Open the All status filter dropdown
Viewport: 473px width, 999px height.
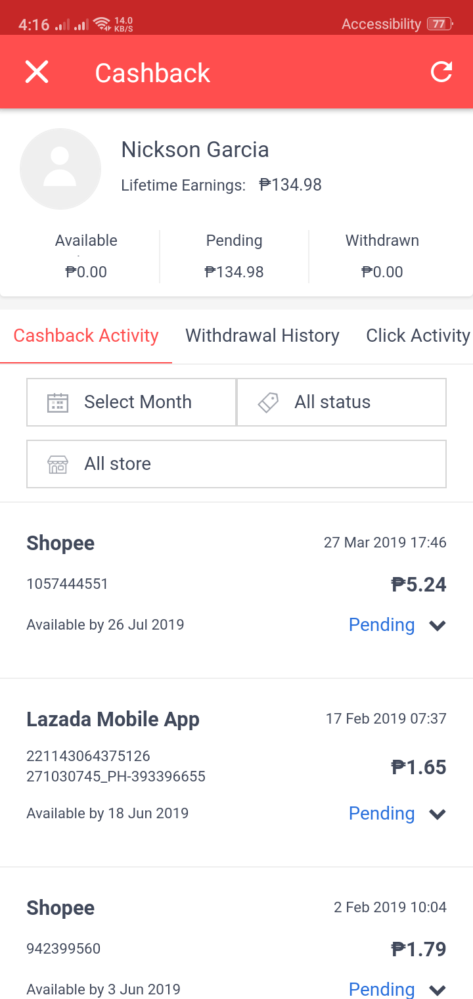[x=342, y=402]
